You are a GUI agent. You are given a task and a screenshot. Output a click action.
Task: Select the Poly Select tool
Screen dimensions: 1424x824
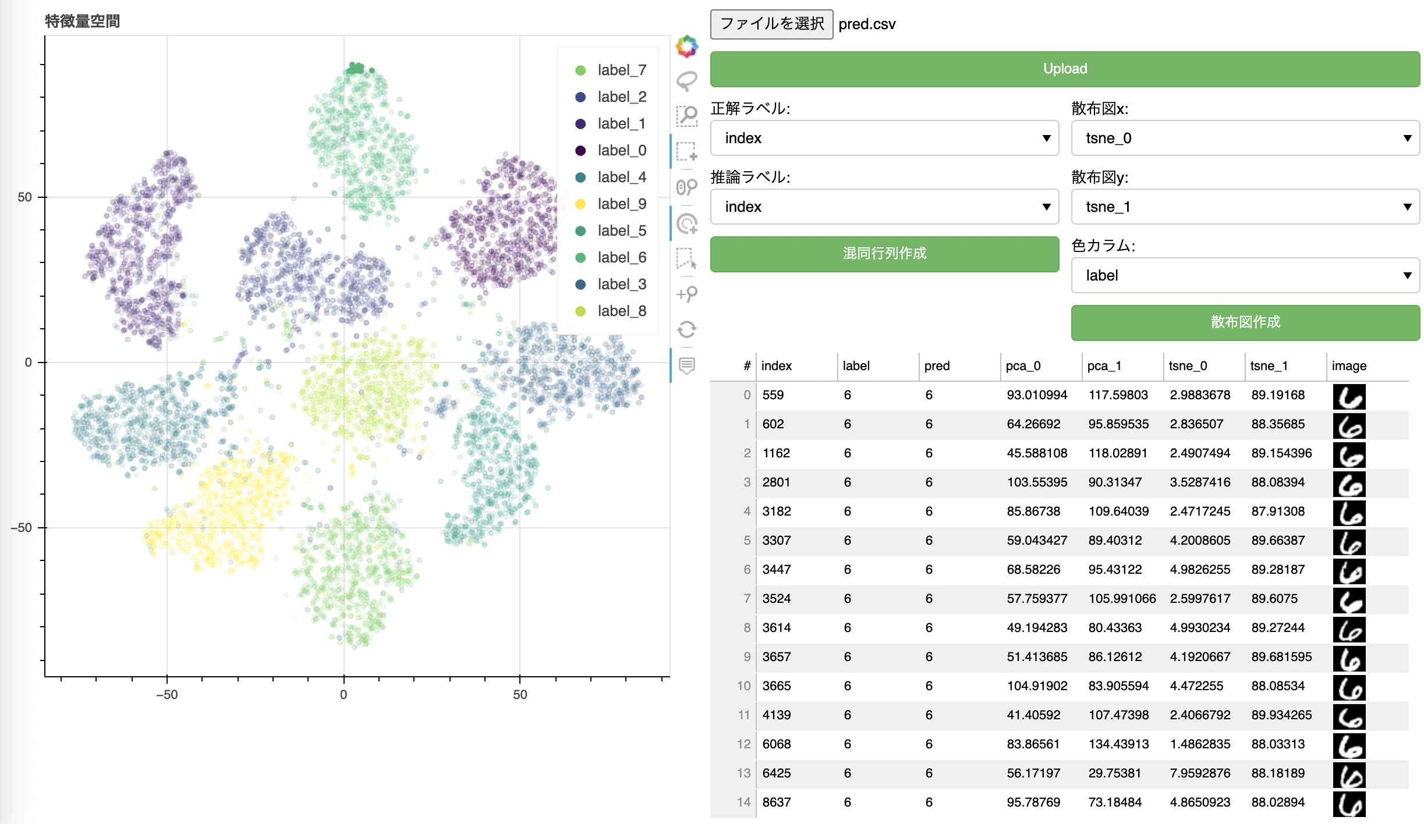(687, 258)
